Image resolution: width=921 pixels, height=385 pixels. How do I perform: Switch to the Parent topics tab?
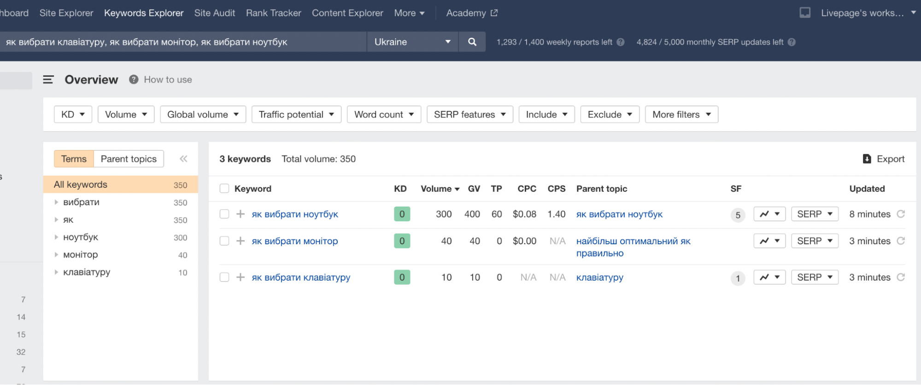coord(129,159)
